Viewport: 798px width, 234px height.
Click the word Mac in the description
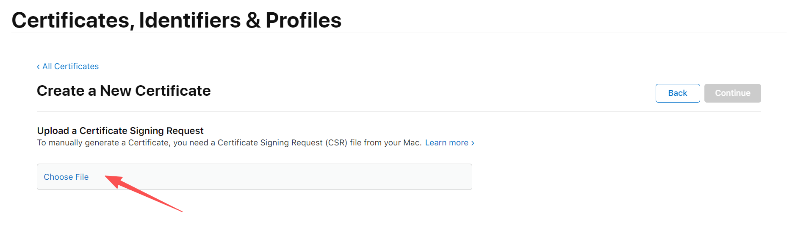(x=411, y=143)
